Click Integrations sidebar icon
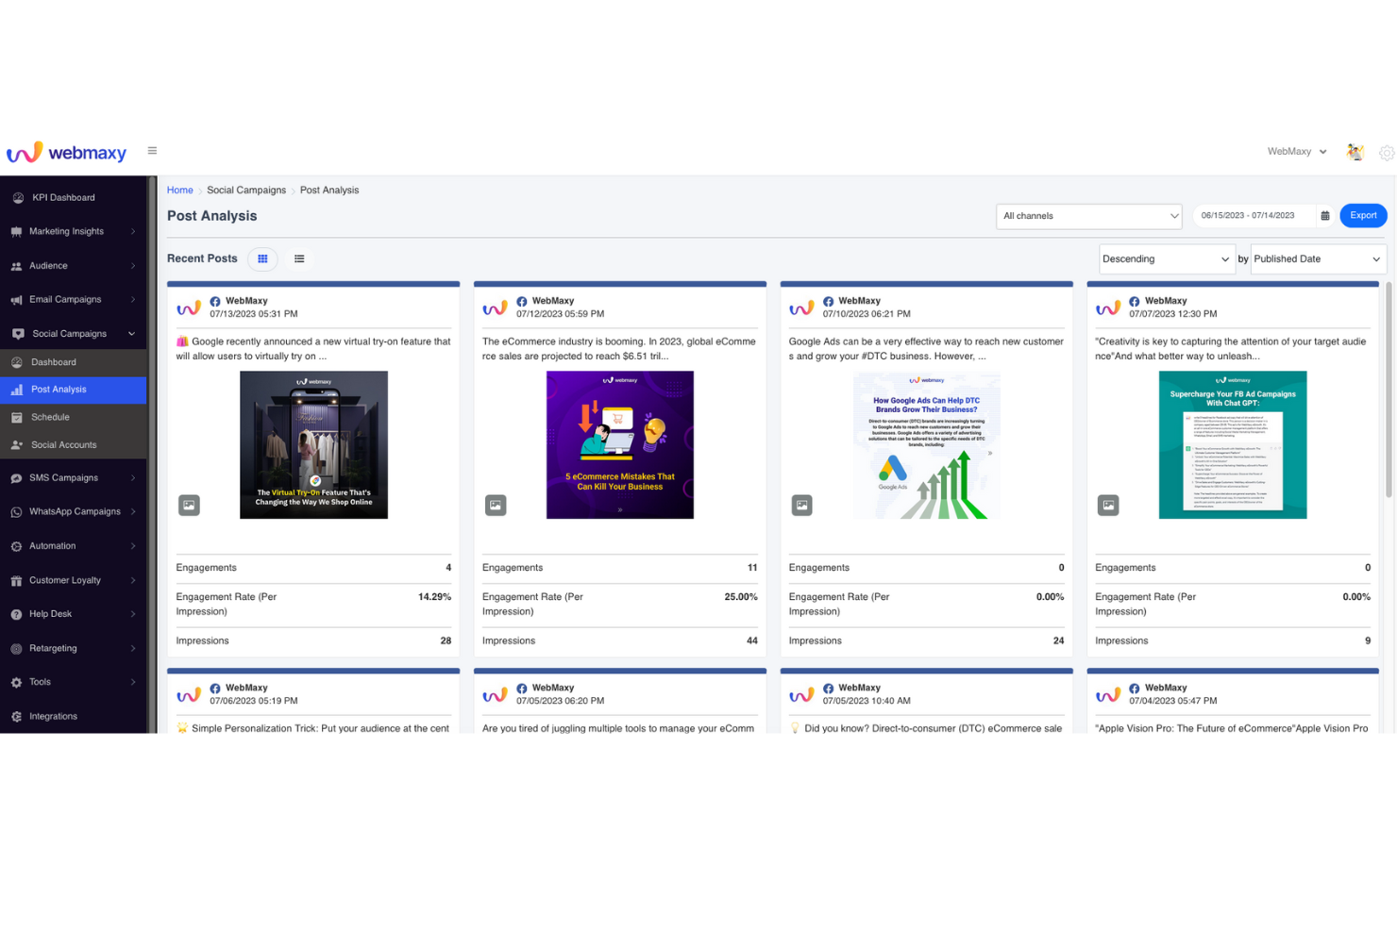 [17, 717]
